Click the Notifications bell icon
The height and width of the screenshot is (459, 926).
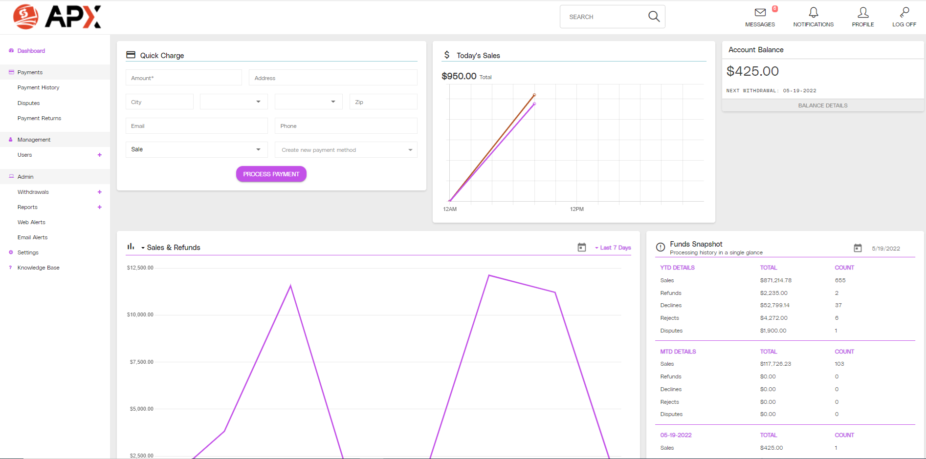[x=813, y=13]
